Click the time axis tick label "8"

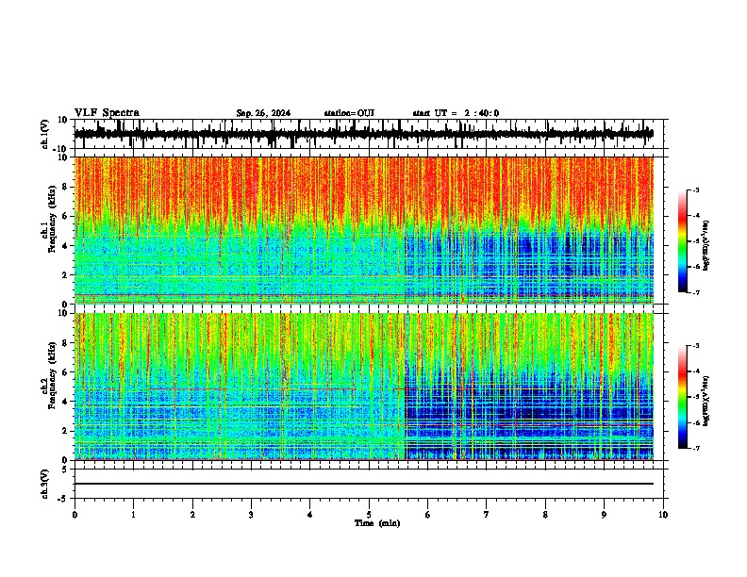545,515
